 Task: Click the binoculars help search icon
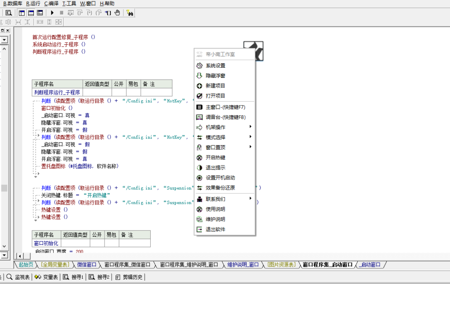click(x=130, y=13)
